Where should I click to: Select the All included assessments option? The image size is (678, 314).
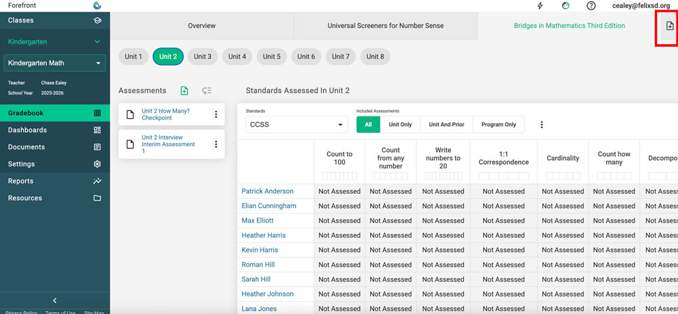[x=368, y=125]
